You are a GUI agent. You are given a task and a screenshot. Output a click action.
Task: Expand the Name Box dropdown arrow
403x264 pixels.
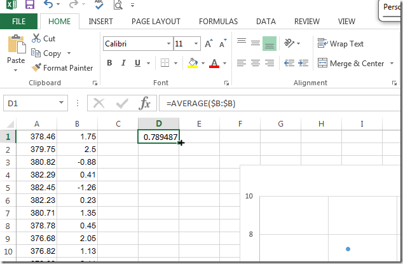61,103
